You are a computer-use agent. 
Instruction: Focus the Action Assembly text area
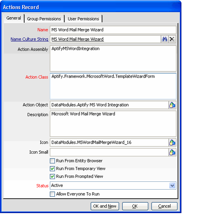[113, 58]
